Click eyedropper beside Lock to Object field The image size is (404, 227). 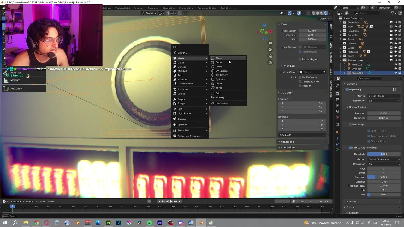click(x=324, y=72)
